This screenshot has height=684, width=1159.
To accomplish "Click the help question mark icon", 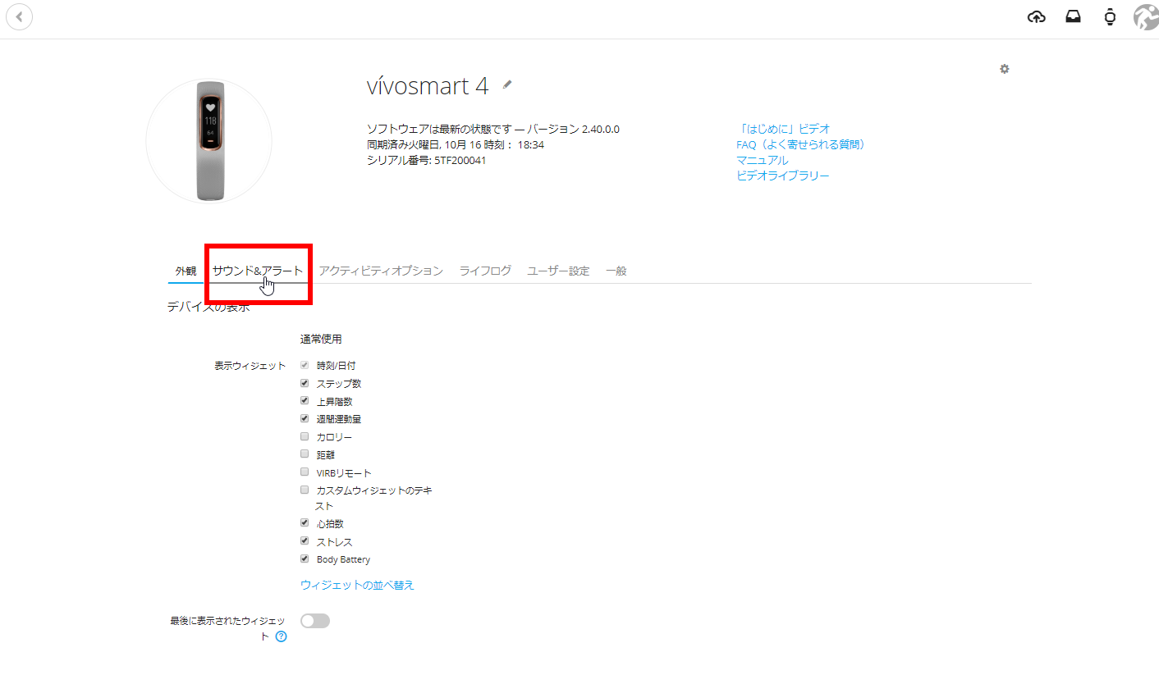I will (x=281, y=636).
